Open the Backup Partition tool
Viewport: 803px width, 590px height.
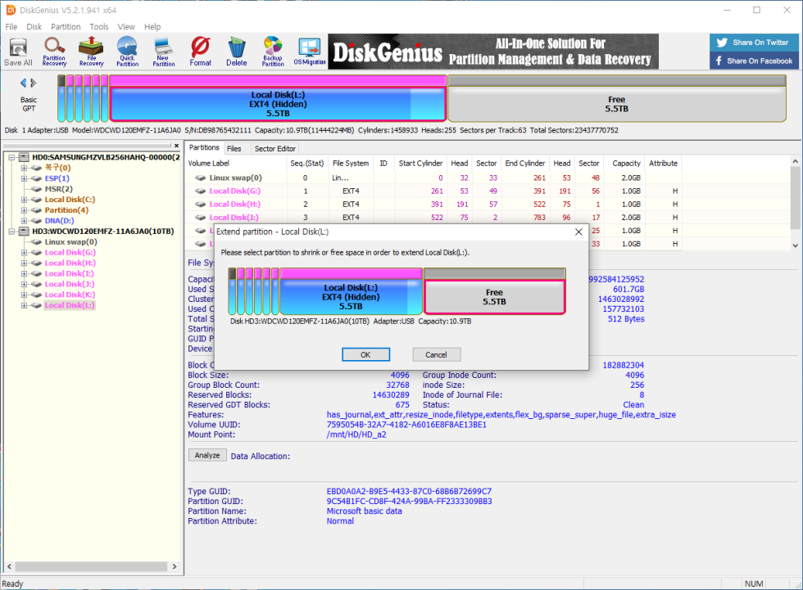click(x=273, y=51)
